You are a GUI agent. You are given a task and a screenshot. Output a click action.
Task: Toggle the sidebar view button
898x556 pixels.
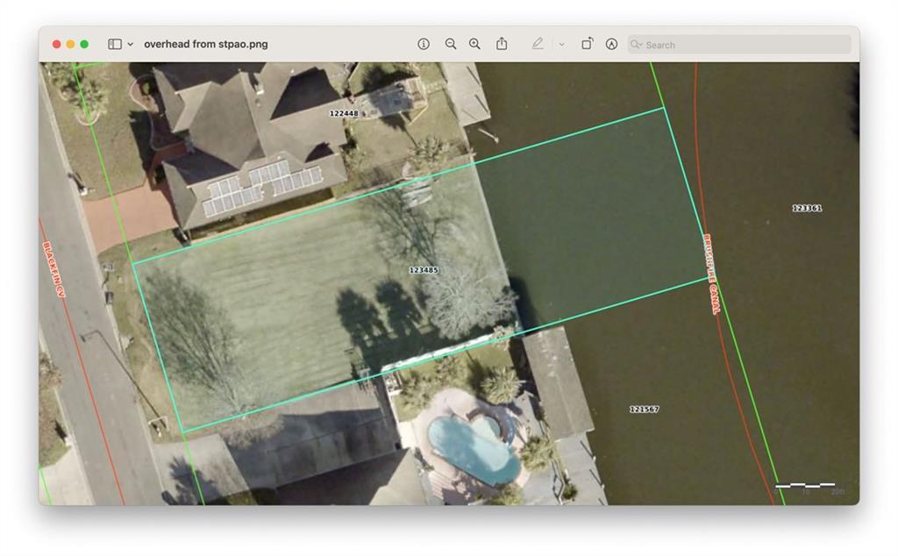[115, 44]
